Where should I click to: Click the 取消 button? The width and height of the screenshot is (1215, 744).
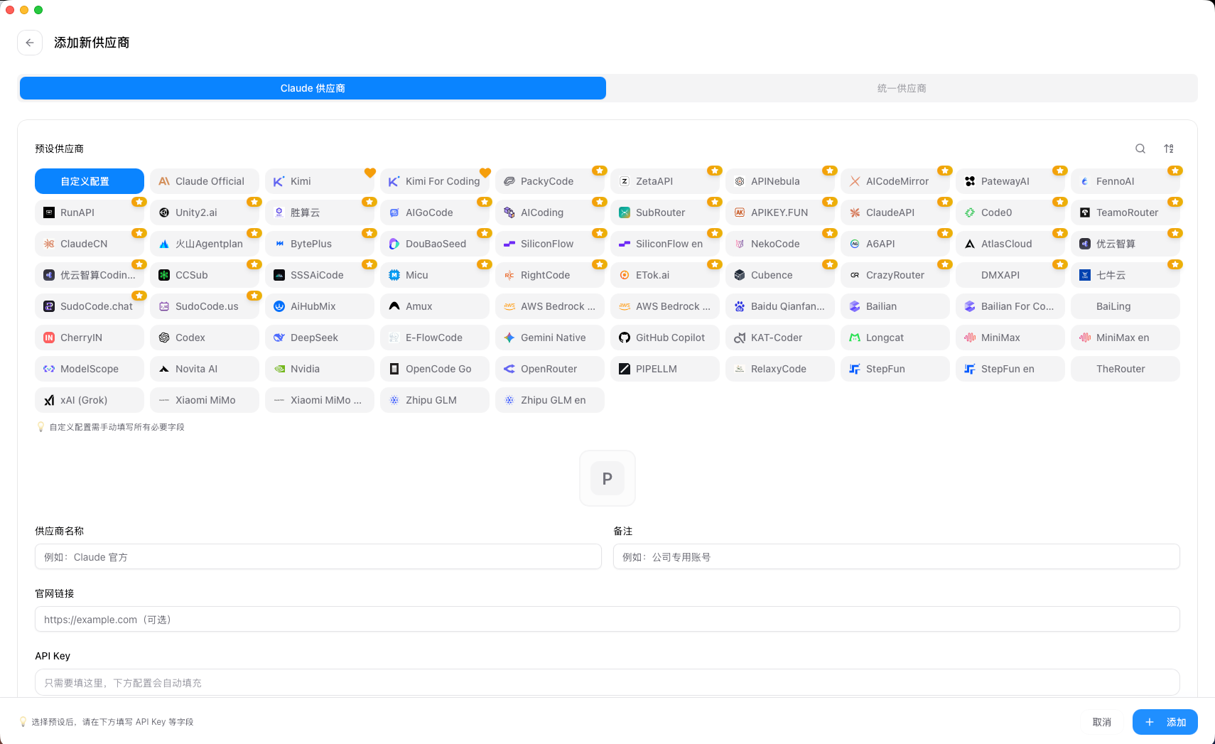coord(1102,722)
